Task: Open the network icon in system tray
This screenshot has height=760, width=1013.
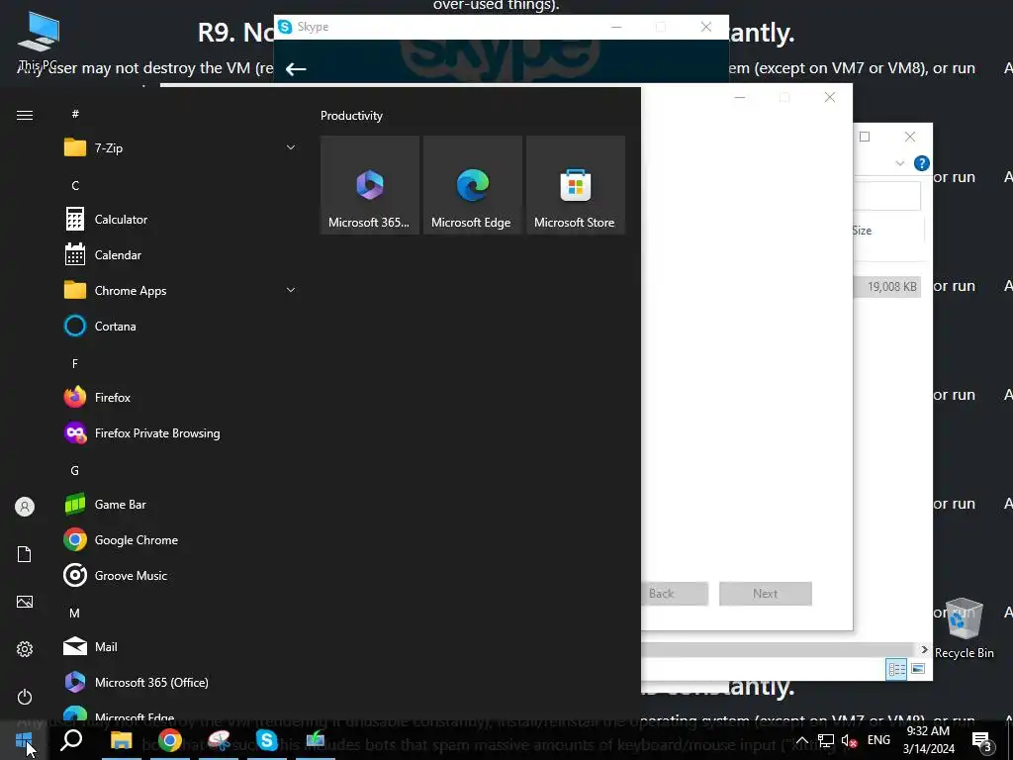Action: tap(826, 740)
